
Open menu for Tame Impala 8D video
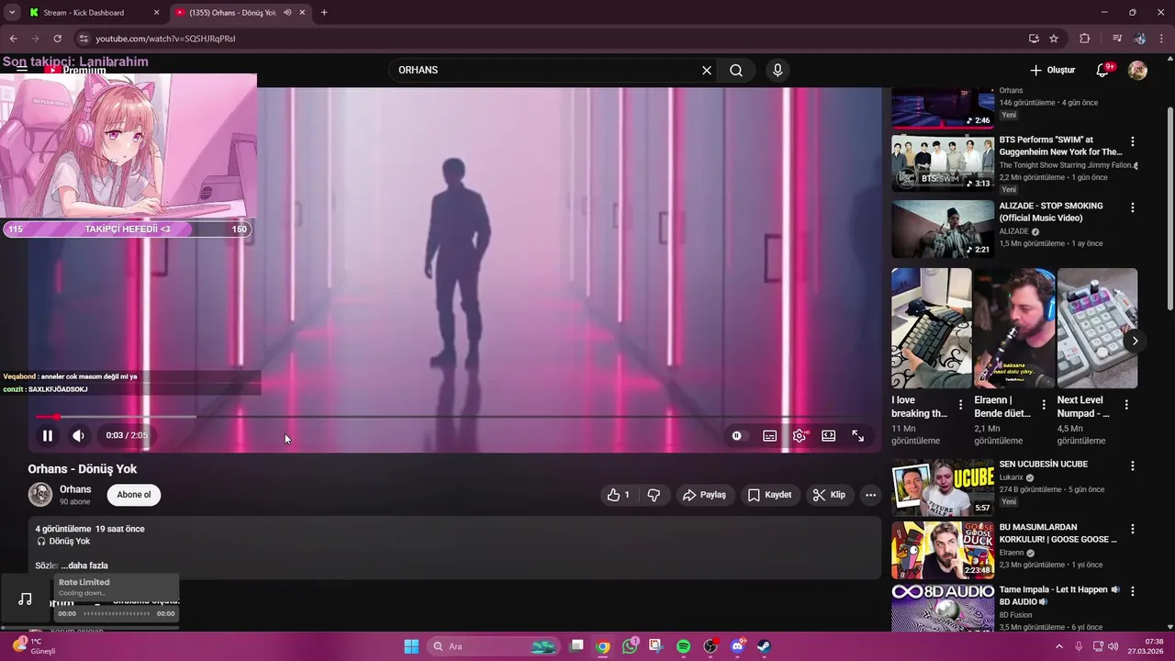coord(1133,591)
